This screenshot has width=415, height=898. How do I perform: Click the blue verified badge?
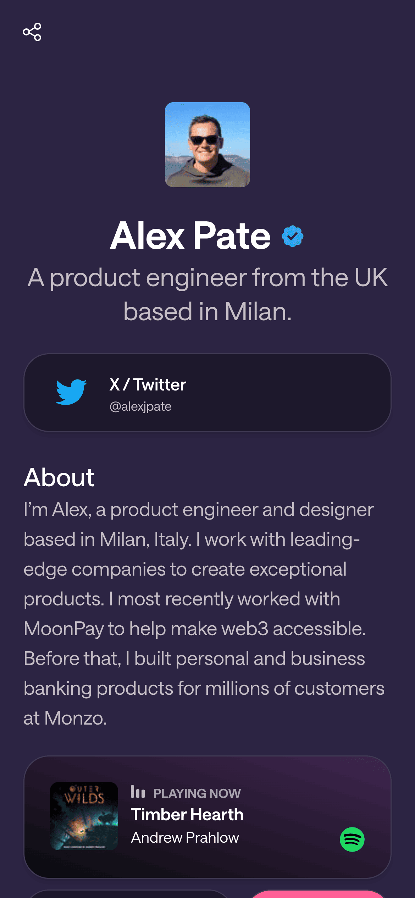click(x=292, y=236)
